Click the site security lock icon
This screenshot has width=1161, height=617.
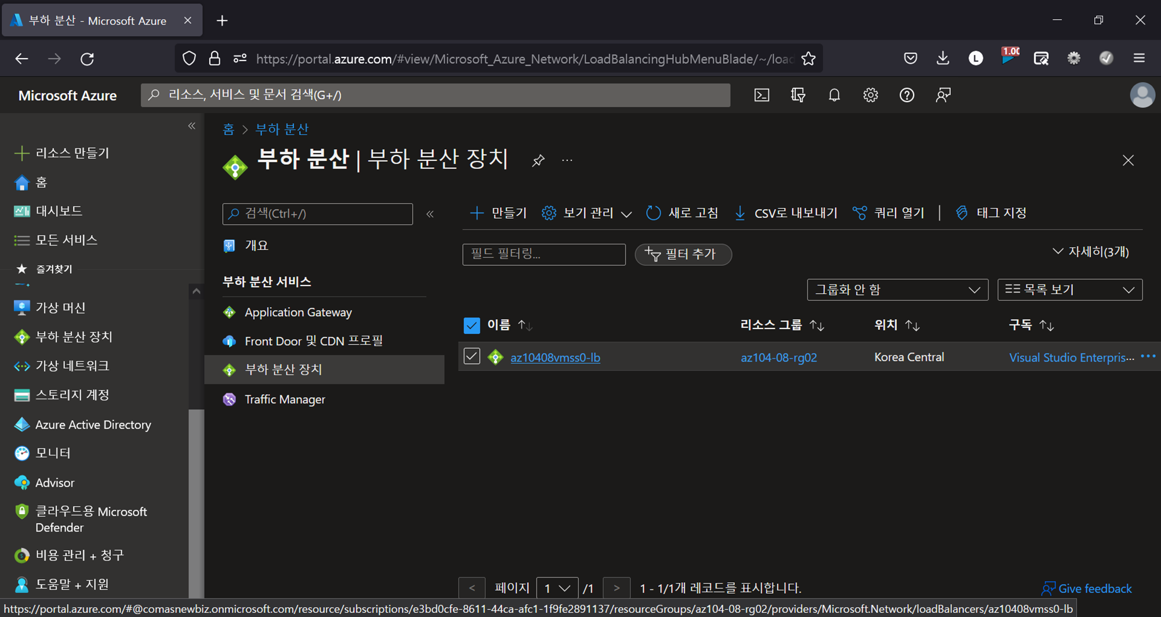coord(214,59)
